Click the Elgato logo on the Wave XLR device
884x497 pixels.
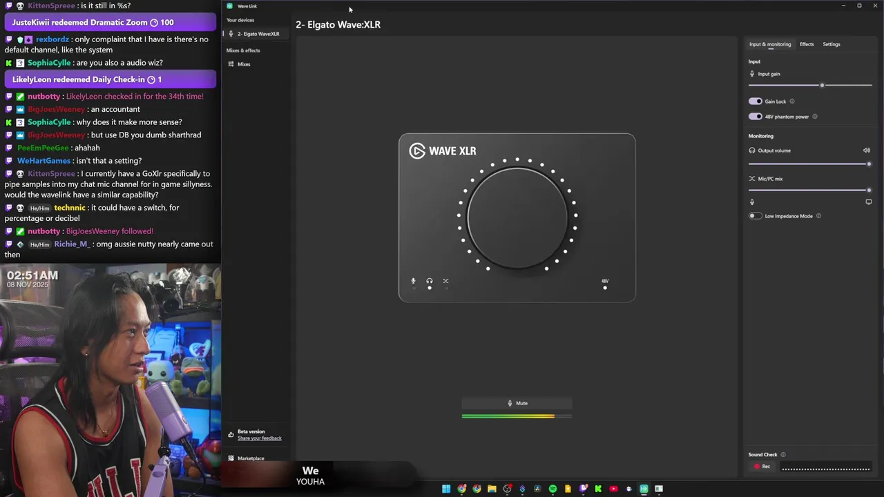pos(417,151)
